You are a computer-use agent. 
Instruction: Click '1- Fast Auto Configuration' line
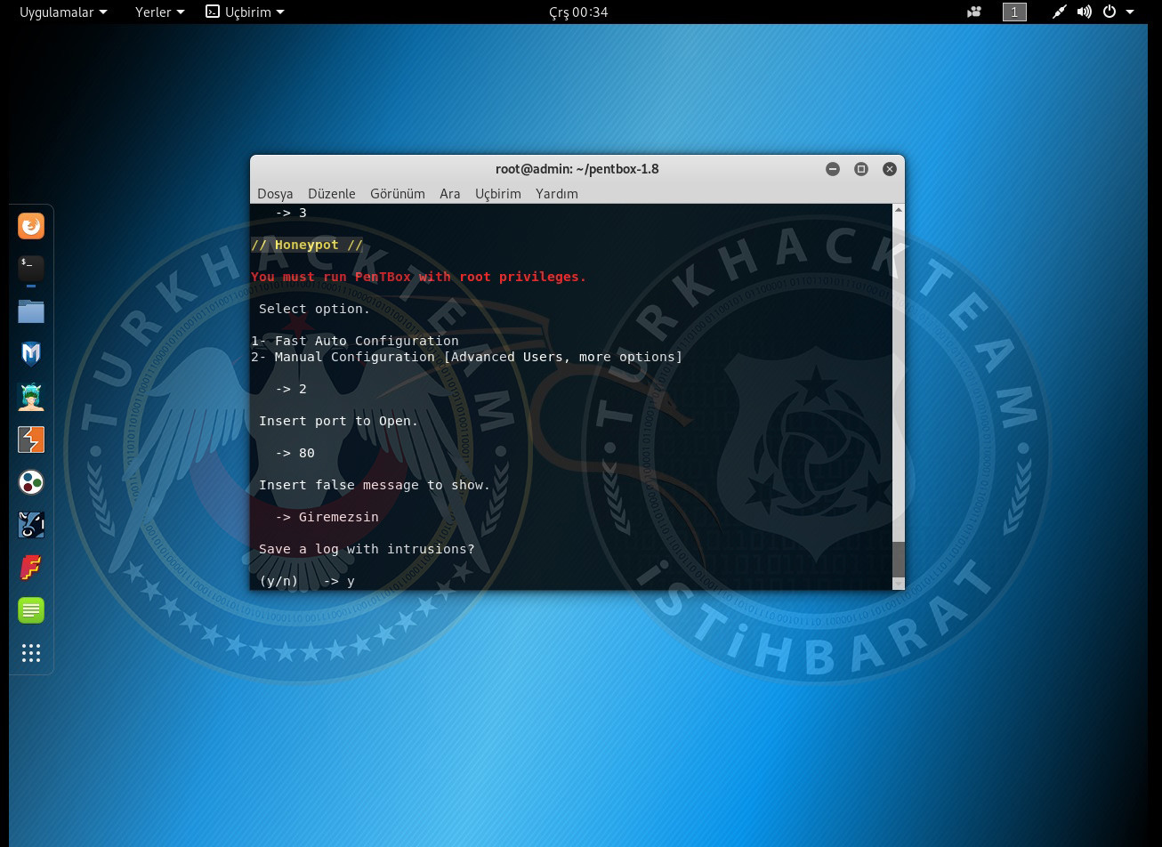(x=355, y=341)
